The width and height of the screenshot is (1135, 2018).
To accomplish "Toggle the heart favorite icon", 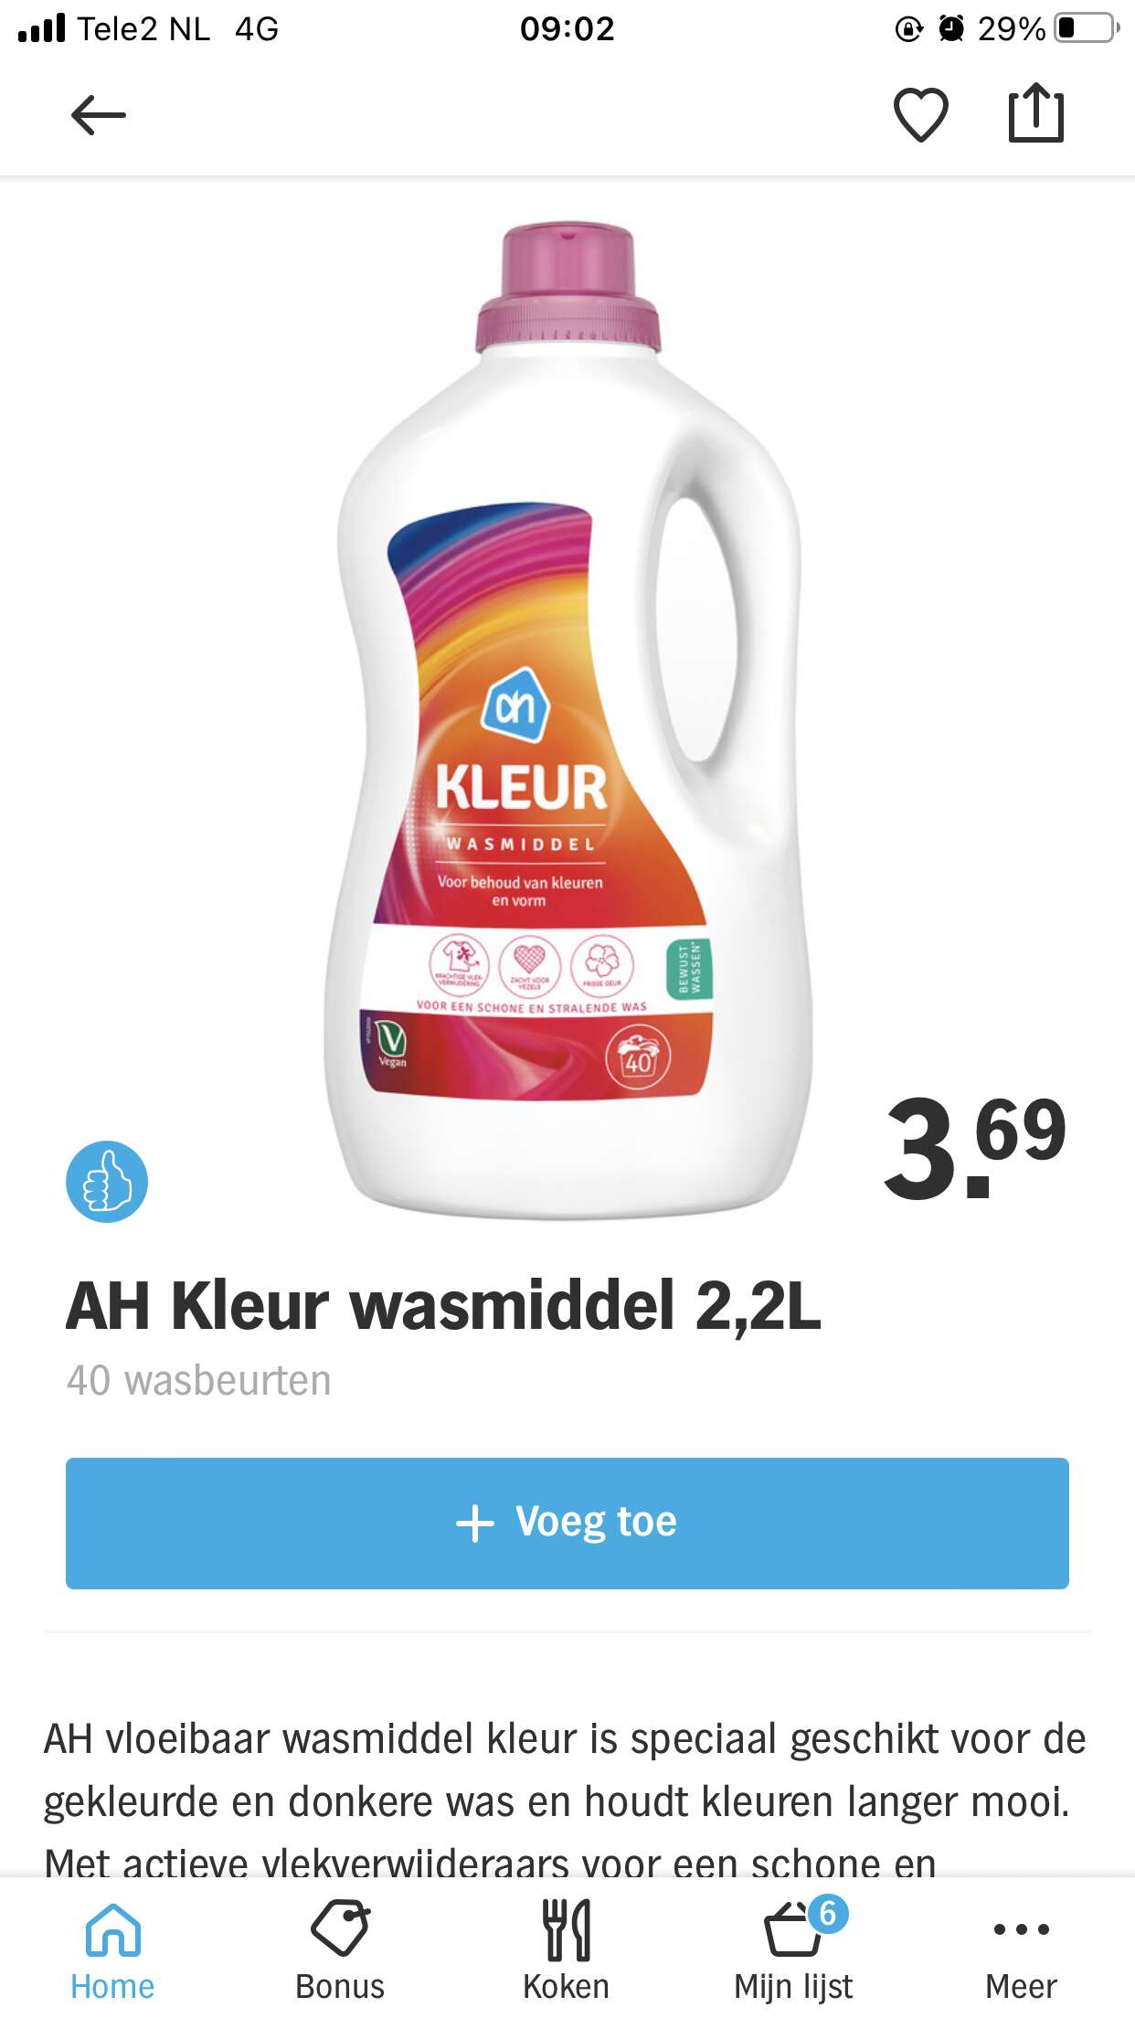I will click(x=920, y=115).
